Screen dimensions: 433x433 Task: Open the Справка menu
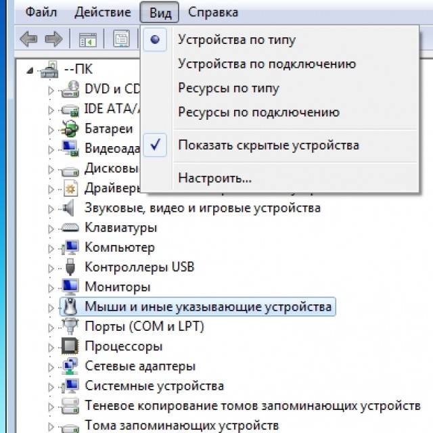pos(213,12)
